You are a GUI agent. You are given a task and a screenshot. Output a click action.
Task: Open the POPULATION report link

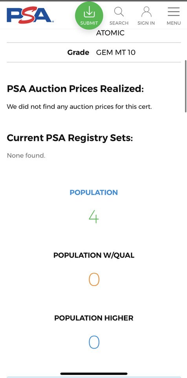(93, 193)
